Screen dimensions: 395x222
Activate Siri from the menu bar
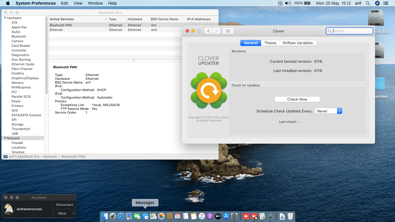(377, 3)
